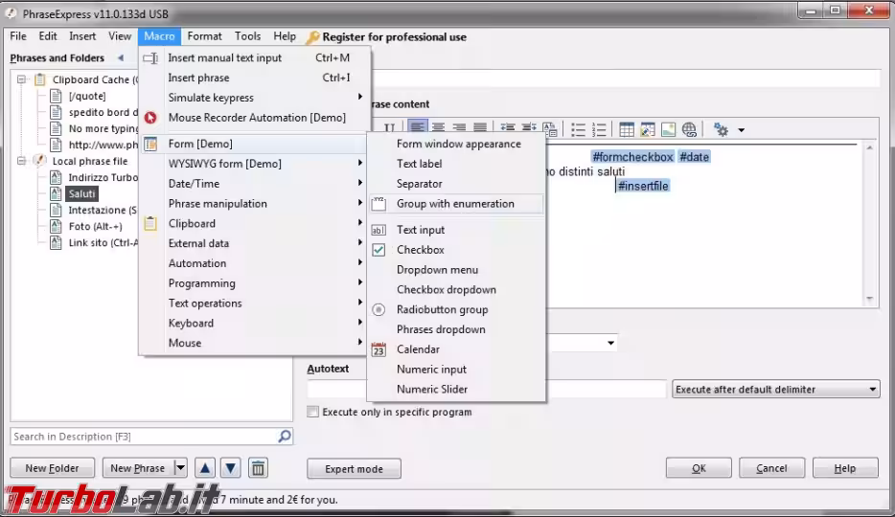Click the #date macro token

coord(694,157)
